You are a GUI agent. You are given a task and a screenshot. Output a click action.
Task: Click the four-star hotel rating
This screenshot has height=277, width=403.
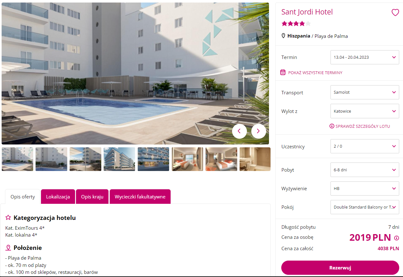click(x=296, y=23)
